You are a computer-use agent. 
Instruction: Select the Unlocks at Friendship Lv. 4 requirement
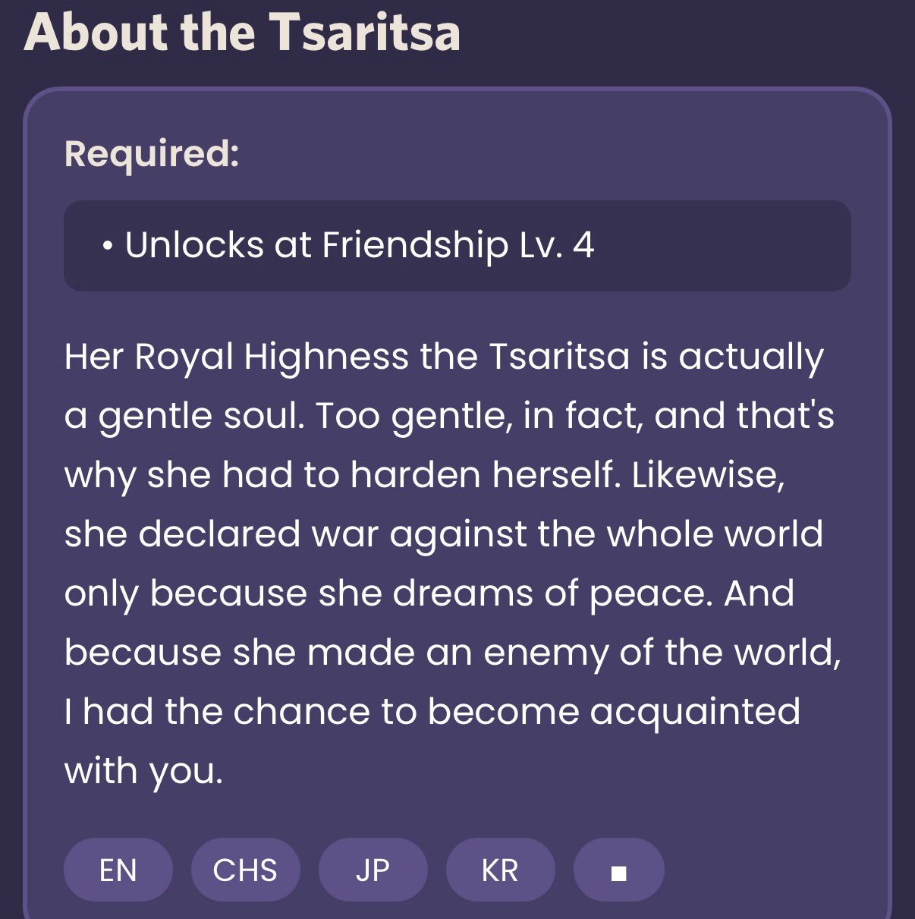click(457, 245)
